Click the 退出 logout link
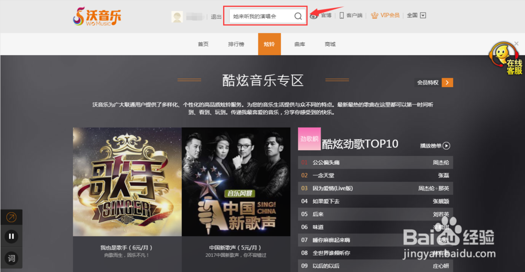The width and height of the screenshot is (525, 272). pos(216,16)
